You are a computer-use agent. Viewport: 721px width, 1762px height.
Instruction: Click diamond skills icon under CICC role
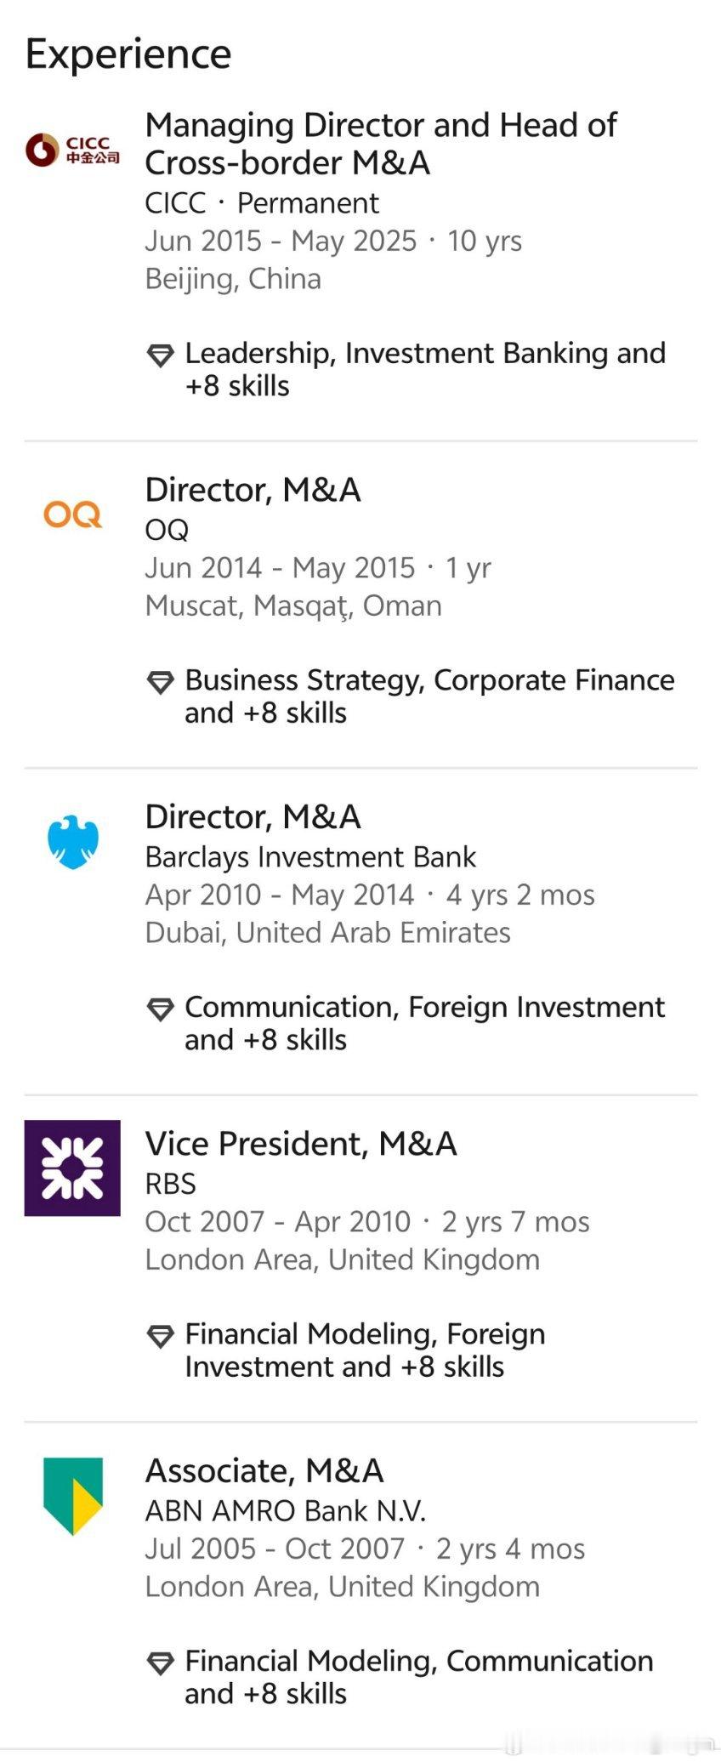pos(160,355)
